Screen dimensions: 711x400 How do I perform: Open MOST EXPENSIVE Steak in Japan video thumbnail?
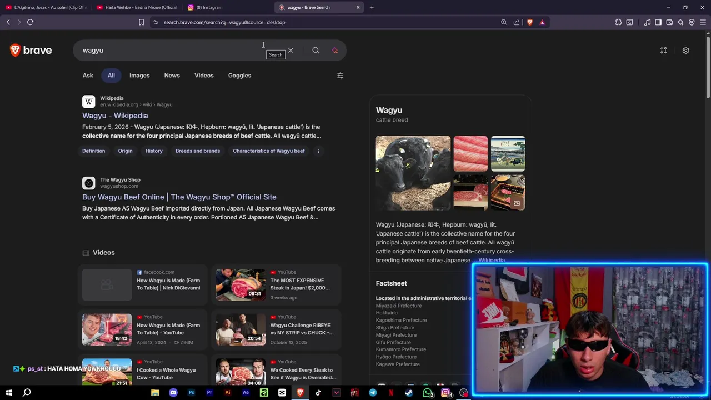[241, 284]
